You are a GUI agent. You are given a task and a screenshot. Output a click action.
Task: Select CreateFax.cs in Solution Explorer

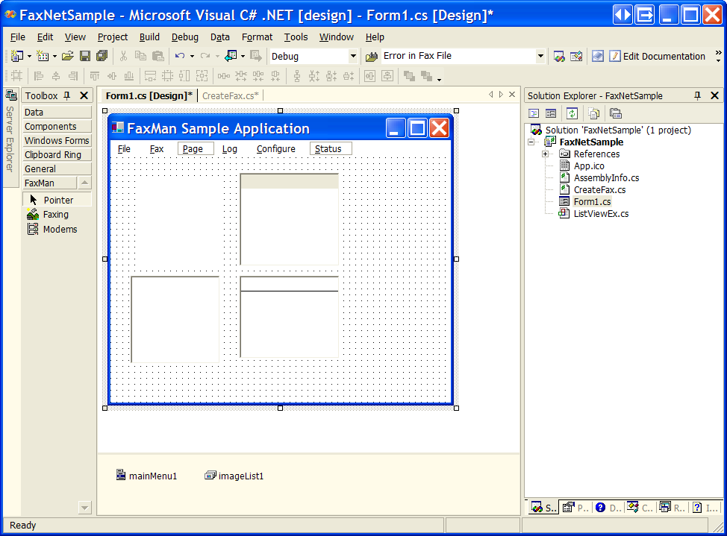click(x=599, y=190)
